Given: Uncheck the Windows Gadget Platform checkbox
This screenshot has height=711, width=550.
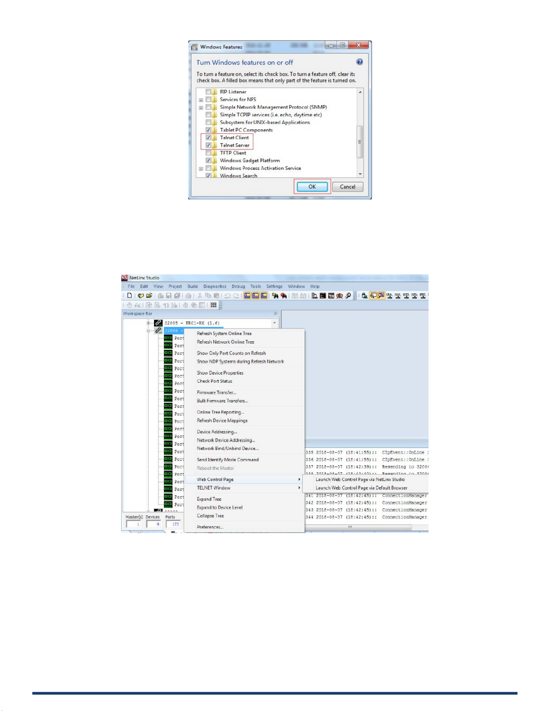Looking at the screenshot, I should (208, 160).
